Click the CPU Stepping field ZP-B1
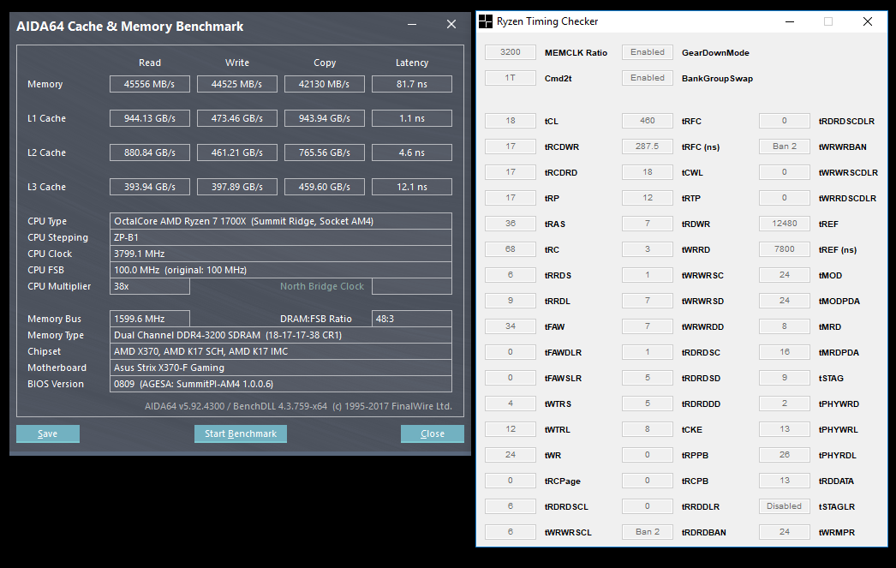 [x=281, y=237]
